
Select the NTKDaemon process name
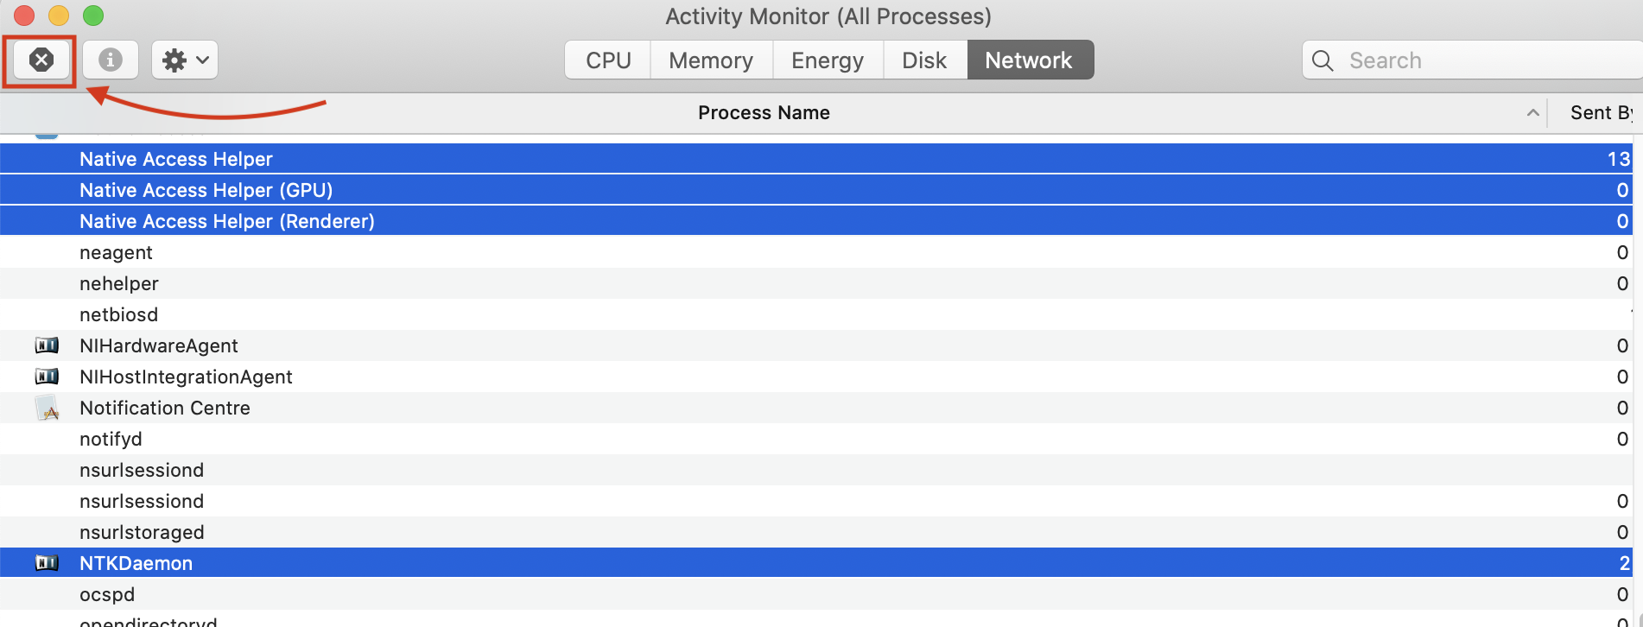point(136,563)
